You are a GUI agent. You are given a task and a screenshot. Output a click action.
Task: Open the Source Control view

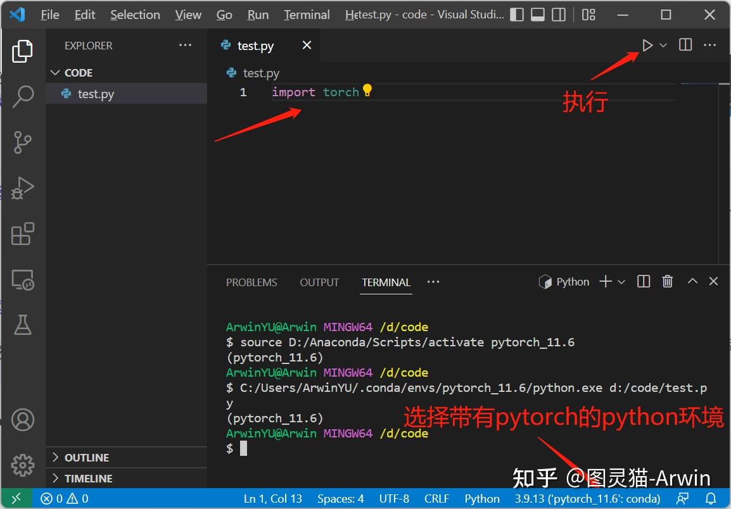pos(23,142)
